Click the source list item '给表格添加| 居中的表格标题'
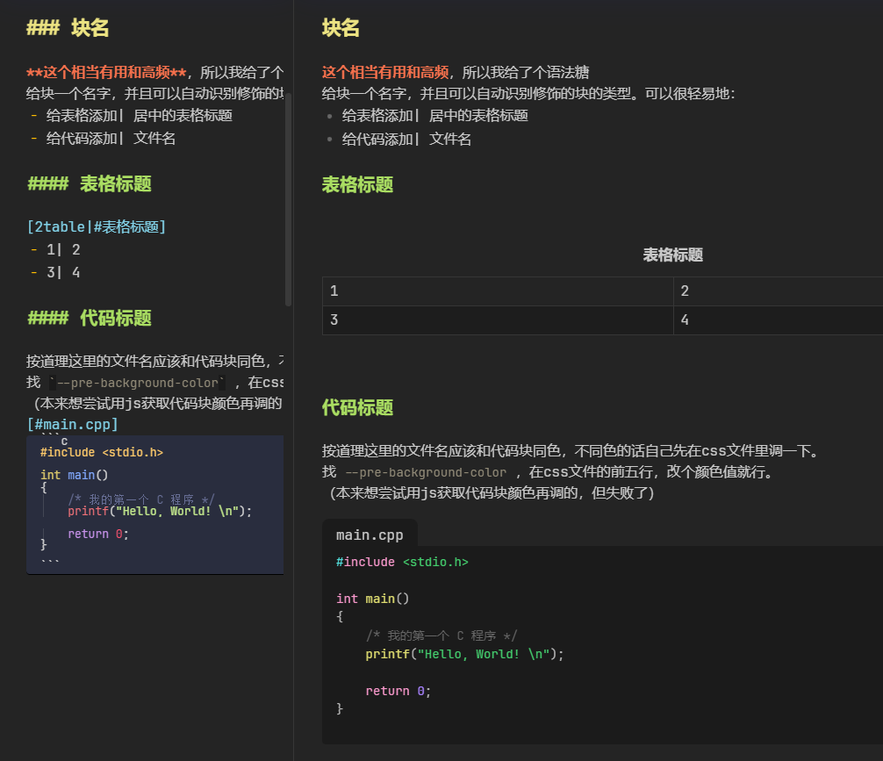The image size is (883, 761). [139, 116]
